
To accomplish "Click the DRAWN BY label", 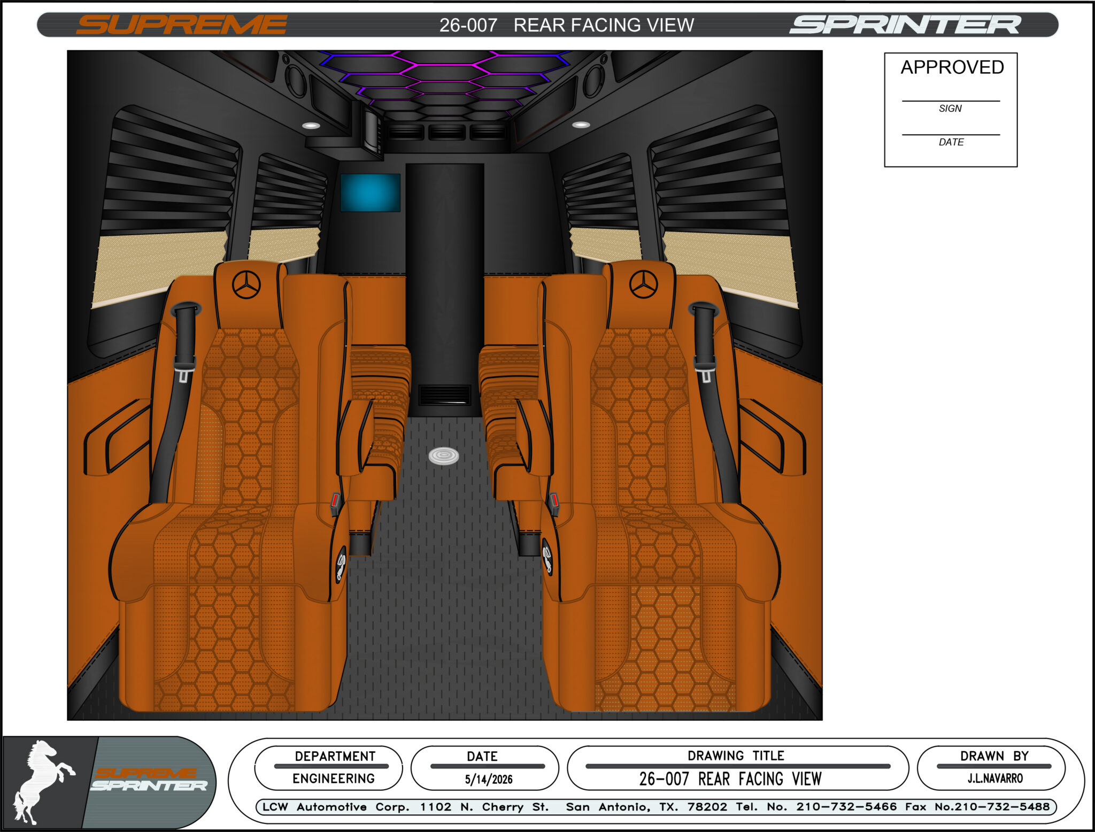I will (994, 756).
